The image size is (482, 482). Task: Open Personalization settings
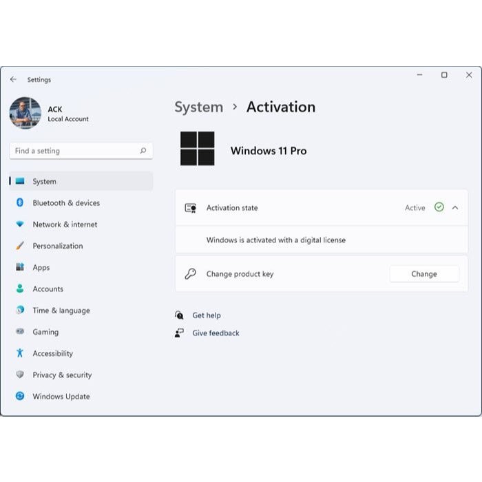81,246
